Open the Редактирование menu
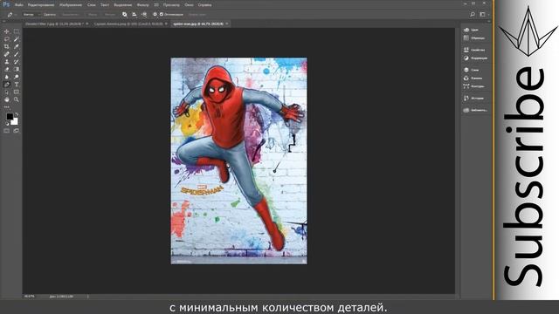 [41, 5]
